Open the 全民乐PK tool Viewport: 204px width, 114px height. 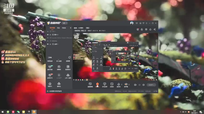pos(50,76)
